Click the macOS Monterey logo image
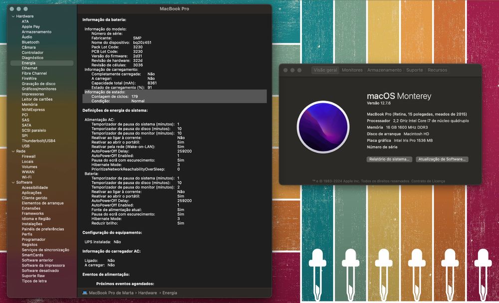This screenshot has height=303, width=499. click(x=323, y=127)
